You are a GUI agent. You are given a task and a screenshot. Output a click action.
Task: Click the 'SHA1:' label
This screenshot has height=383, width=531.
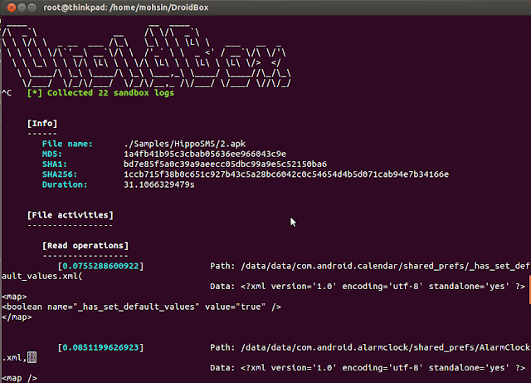pyautogui.click(x=55, y=164)
